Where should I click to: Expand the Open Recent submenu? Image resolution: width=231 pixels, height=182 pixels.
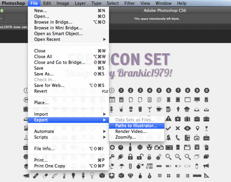click(68, 39)
